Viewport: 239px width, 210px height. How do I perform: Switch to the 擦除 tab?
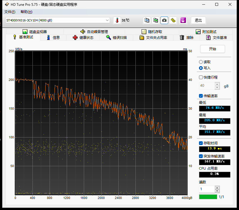pyautogui.click(x=187, y=37)
